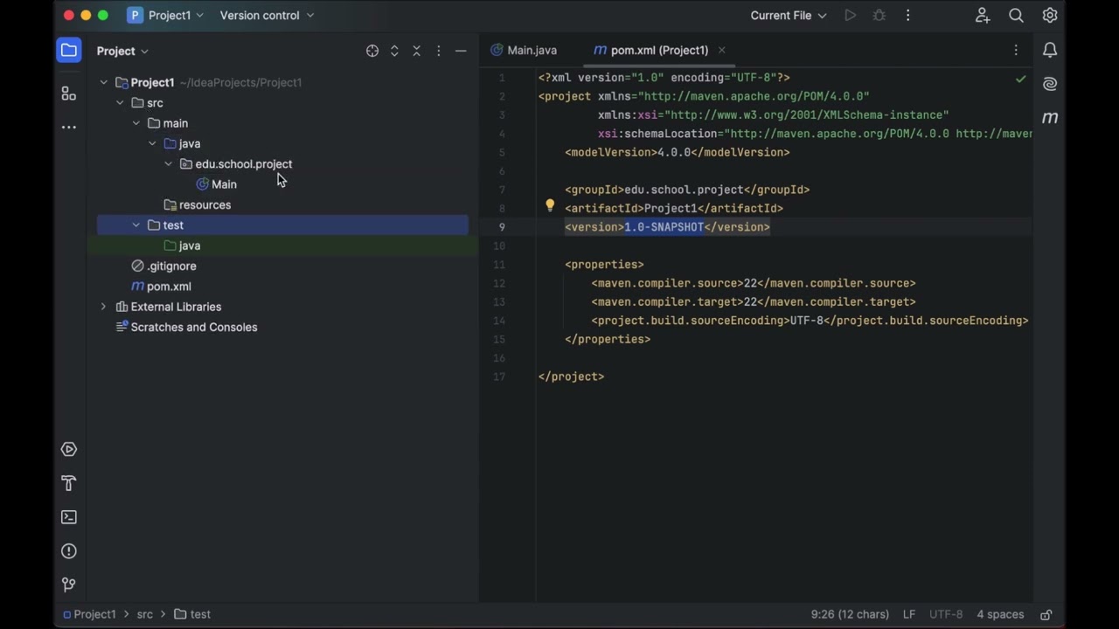Open editor tabs options menu

[x=1016, y=51]
